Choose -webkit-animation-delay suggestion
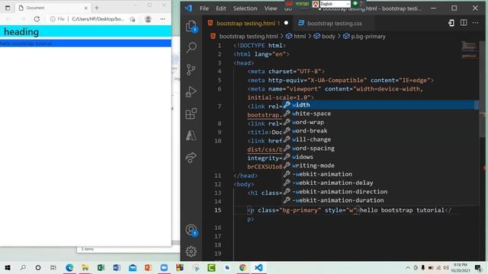The width and height of the screenshot is (488, 274). (380, 183)
